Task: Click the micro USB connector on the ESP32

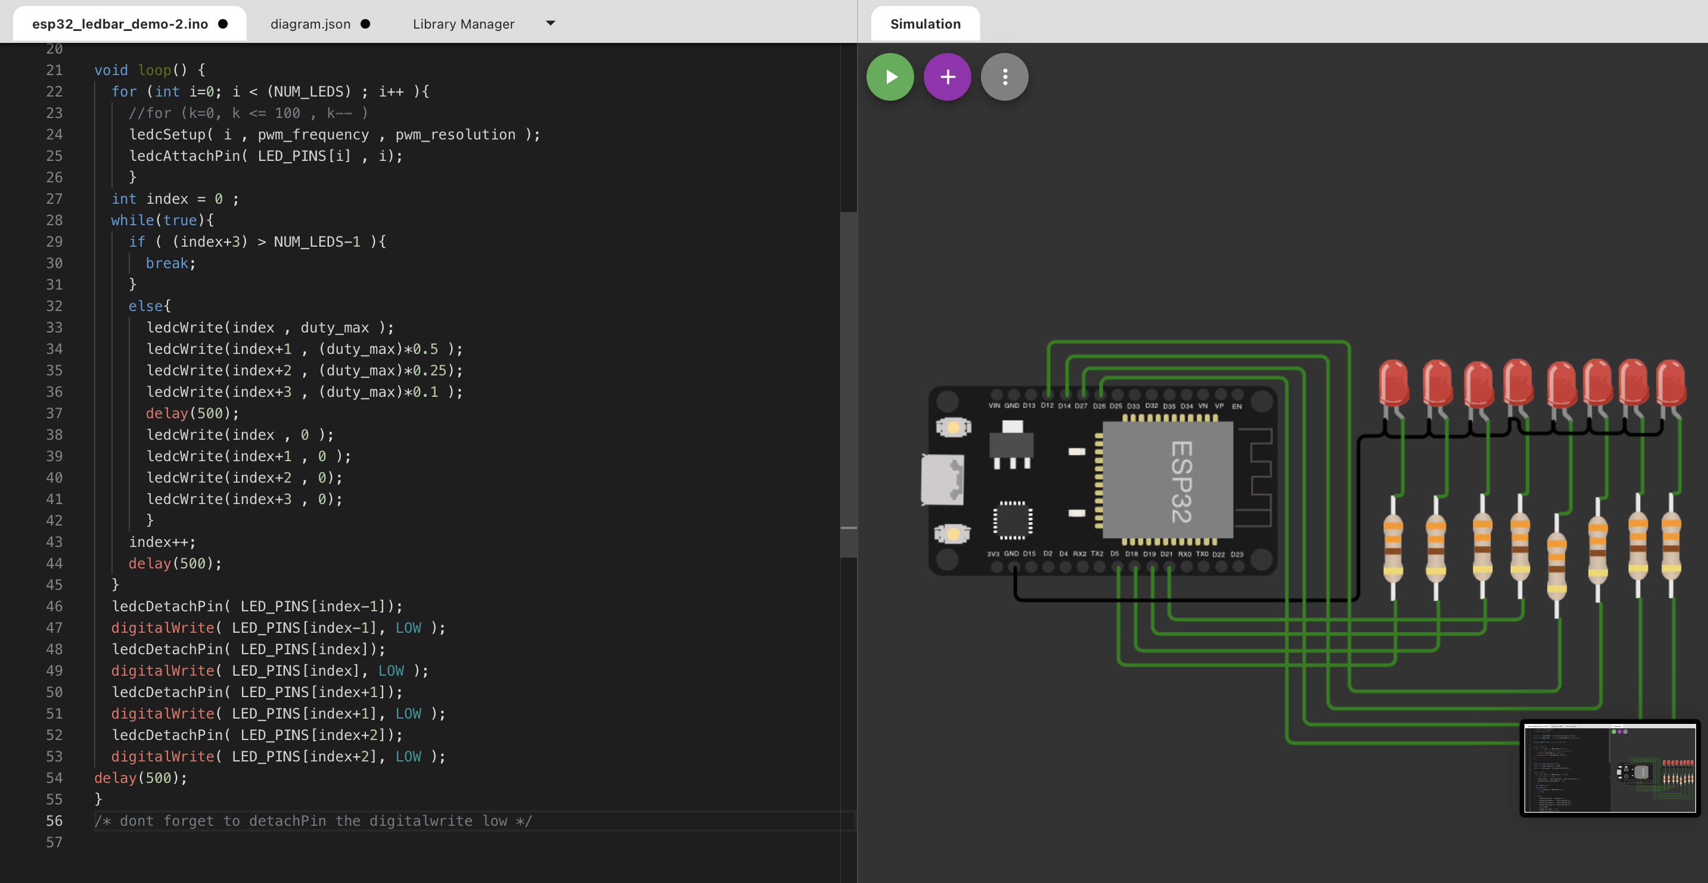Action: 942,480
